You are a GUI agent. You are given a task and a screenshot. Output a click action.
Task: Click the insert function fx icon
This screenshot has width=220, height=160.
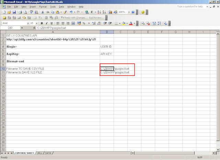click(34, 28)
